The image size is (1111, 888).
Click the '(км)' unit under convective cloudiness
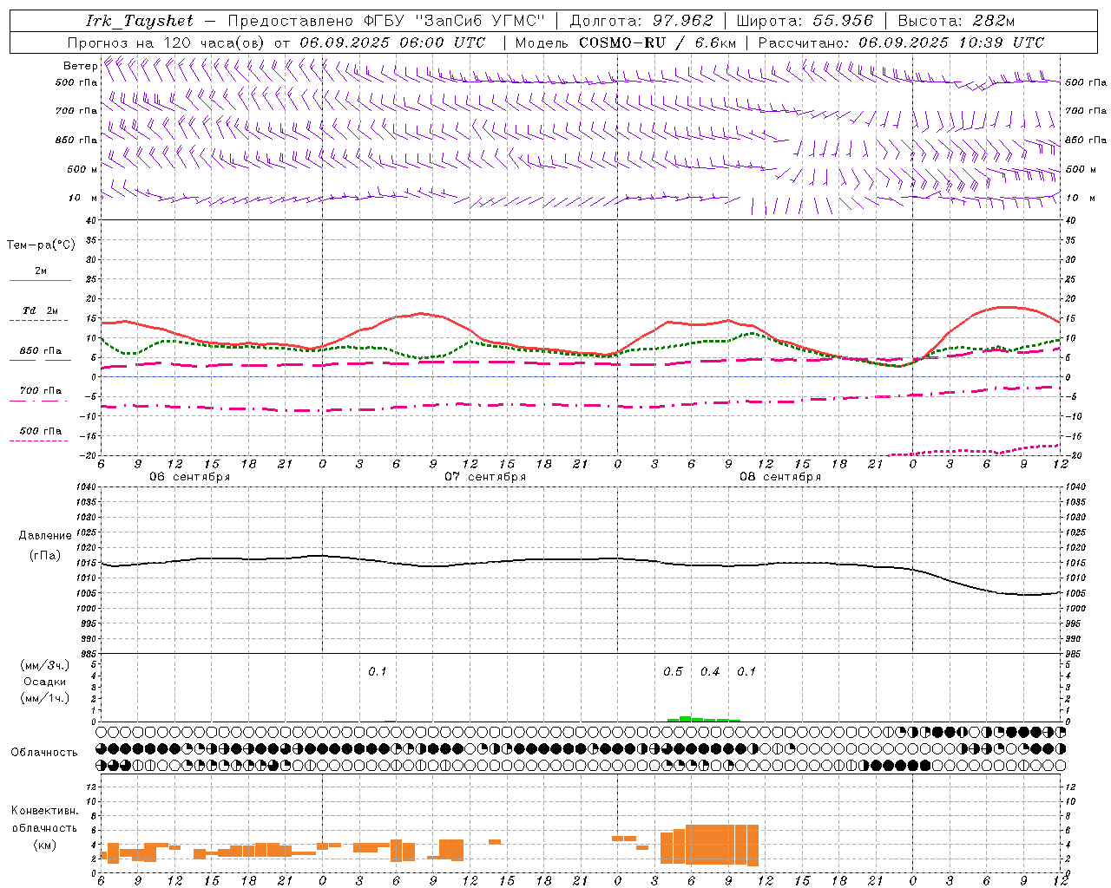tap(44, 845)
